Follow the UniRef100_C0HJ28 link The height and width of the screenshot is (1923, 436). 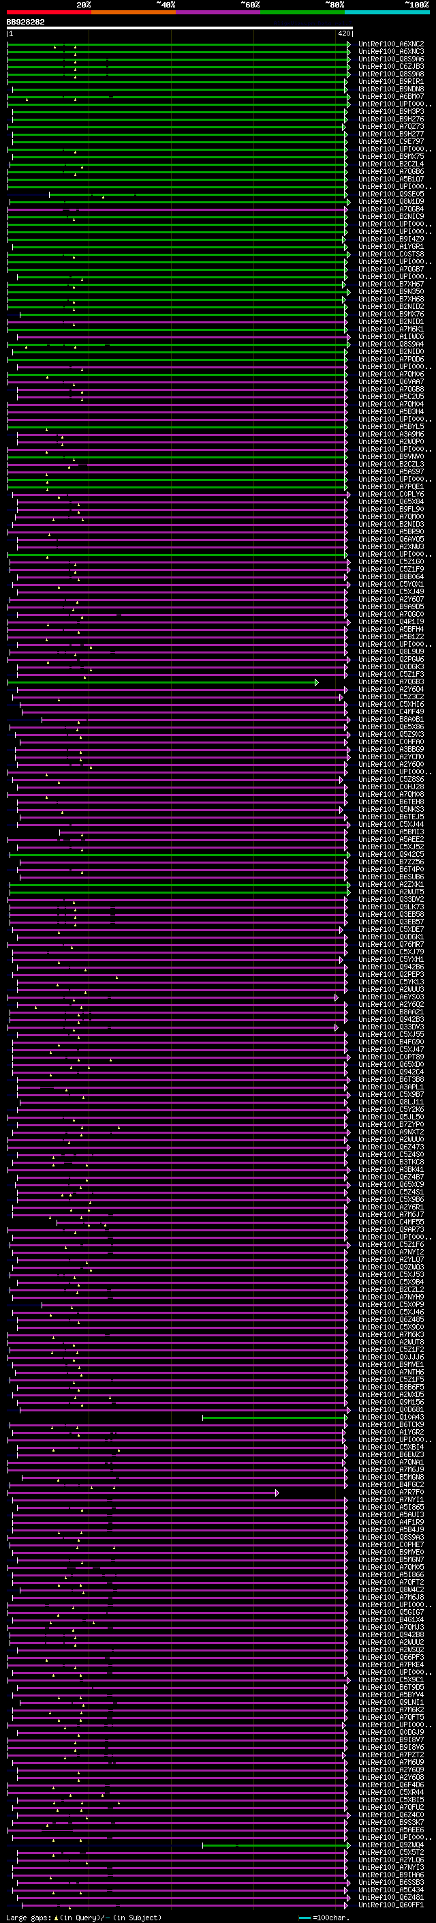click(x=391, y=787)
